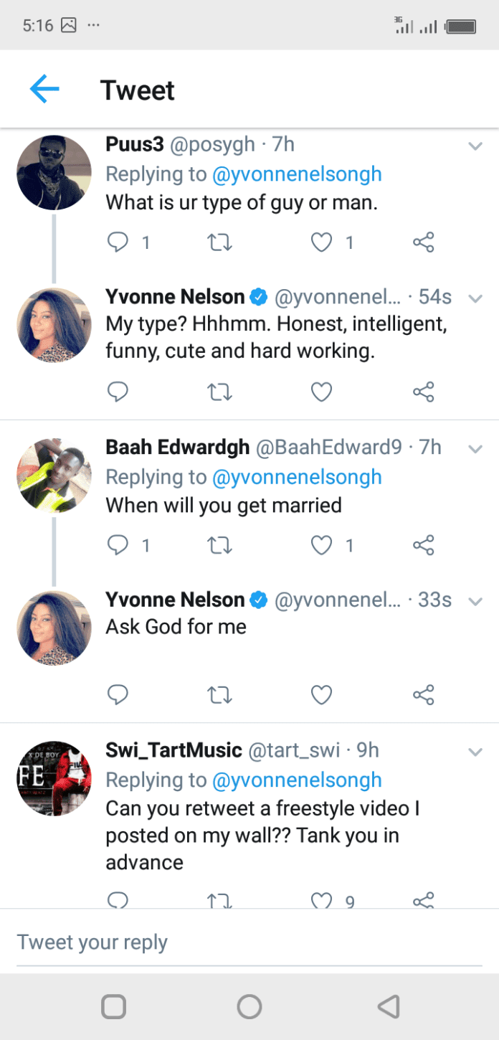Retweet the 'Ask God for me' reply
The height and width of the screenshot is (1040, 499).
(219, 694)
